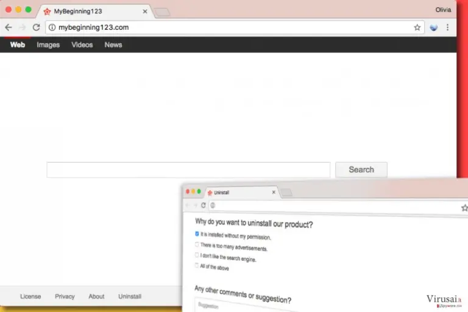The image size is (468, 312).
Task: Open the Olivia profile button
Action: 443,10
